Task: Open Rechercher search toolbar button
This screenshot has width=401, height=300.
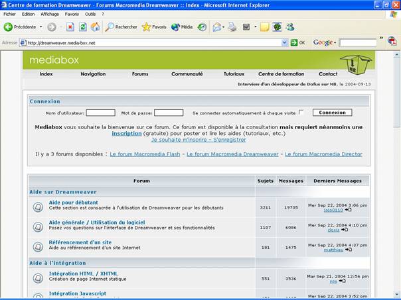Action: [x=121, y=26]
